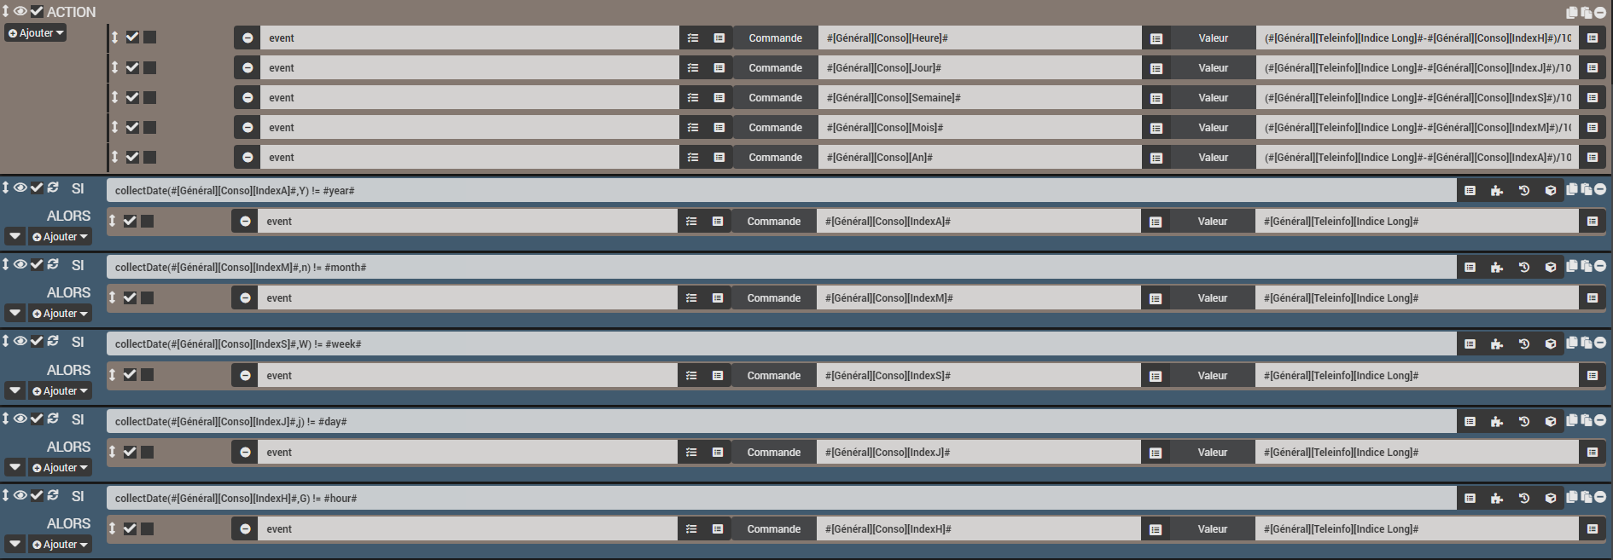Delete the IndexJ day SI block
The image size is (1613, 560).
(x=1600, y=419)
